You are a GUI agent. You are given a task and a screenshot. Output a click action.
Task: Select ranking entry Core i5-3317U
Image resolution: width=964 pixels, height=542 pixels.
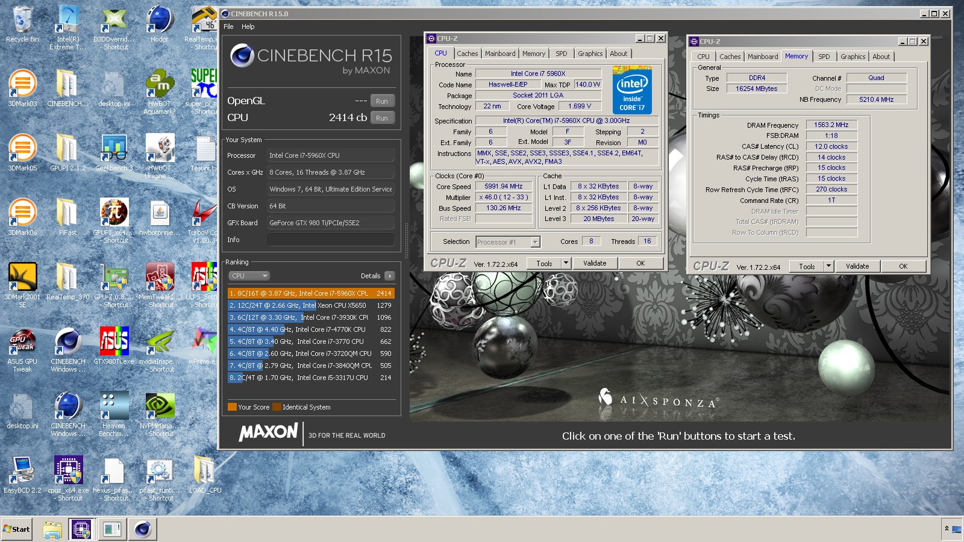tap(311, 378)
